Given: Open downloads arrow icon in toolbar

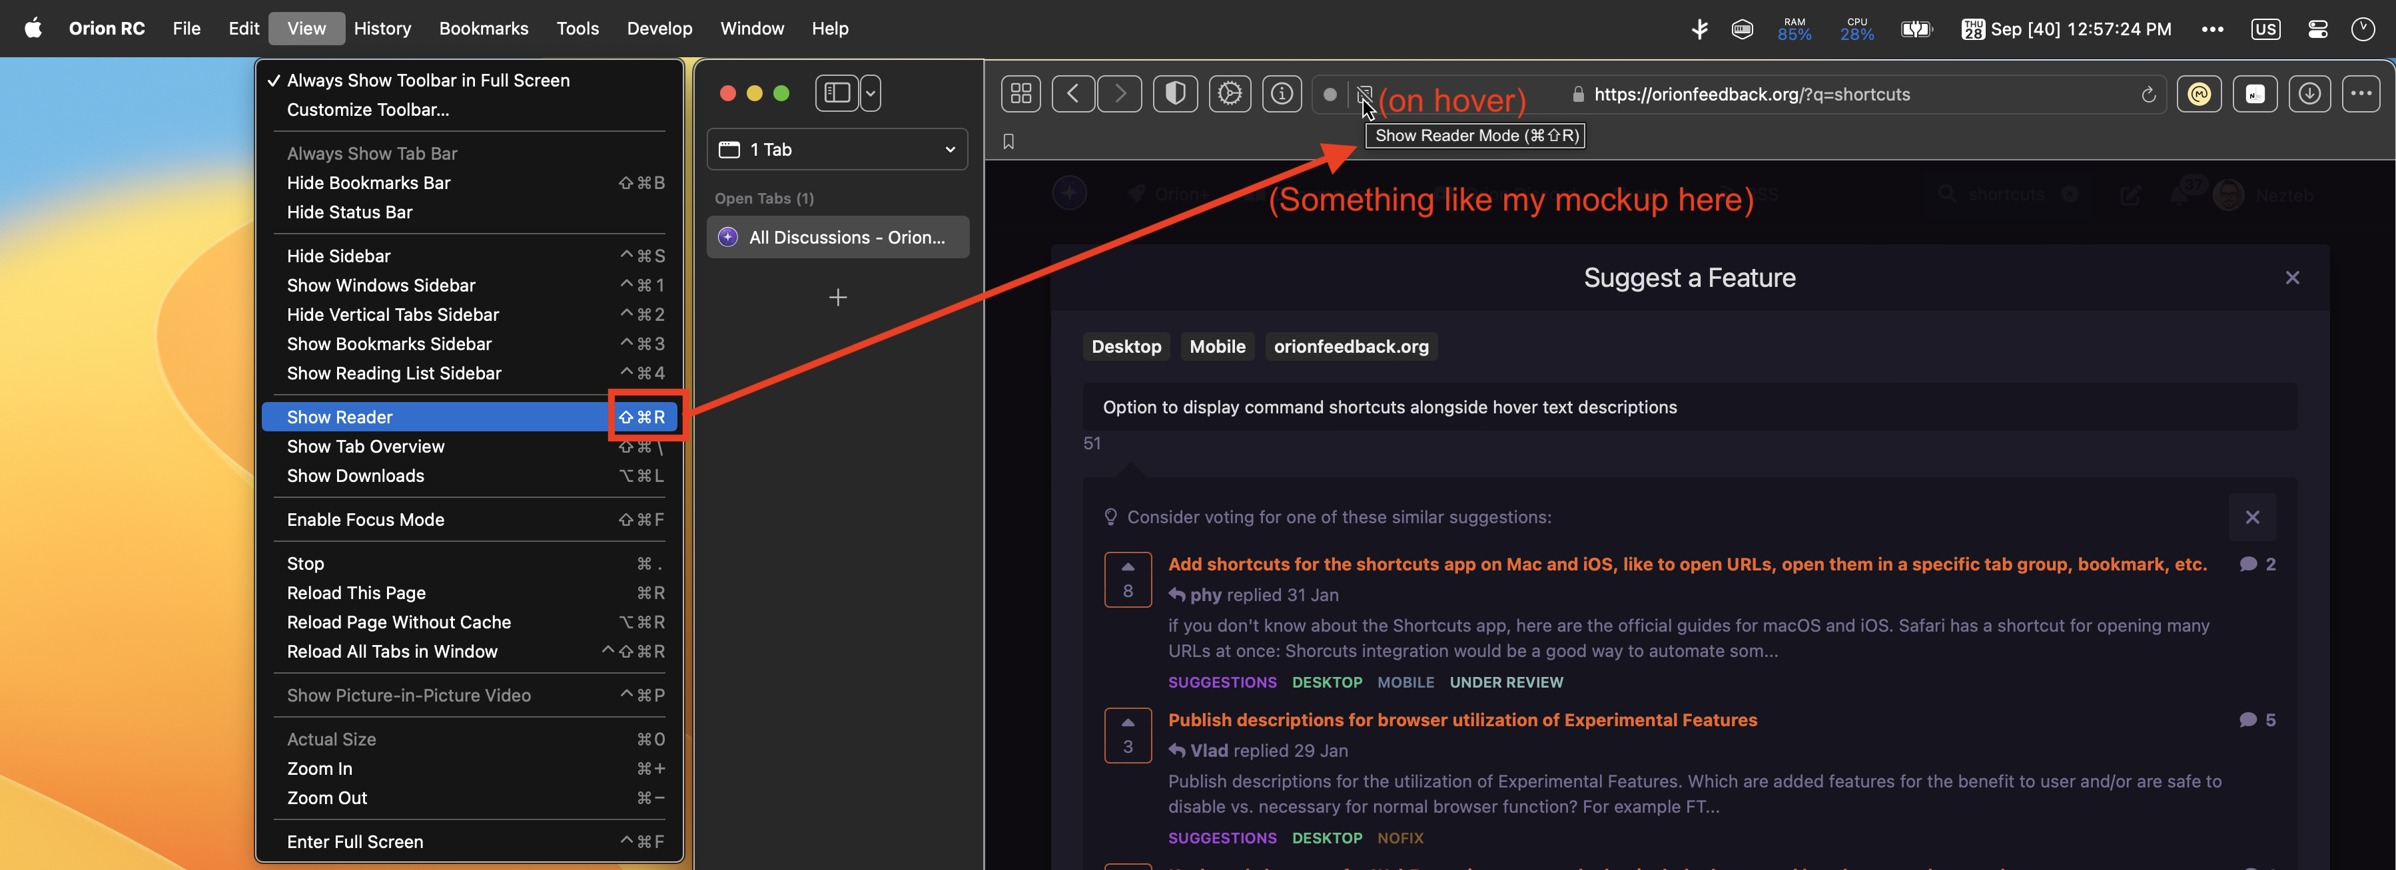Looking at the screenshot, I should click(2309, 94).
